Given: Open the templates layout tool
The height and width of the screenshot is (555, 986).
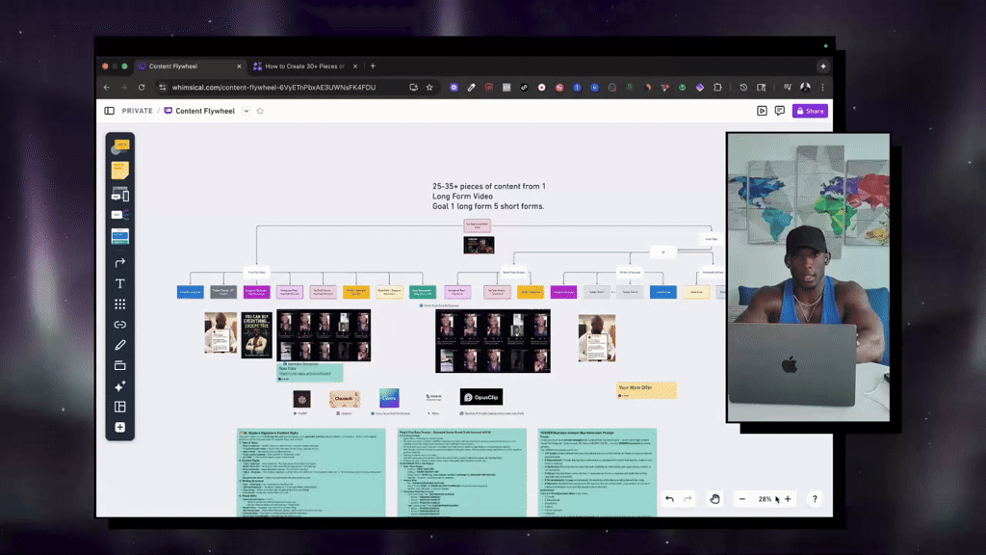Looking at the screenshot, I should point(120,407).
